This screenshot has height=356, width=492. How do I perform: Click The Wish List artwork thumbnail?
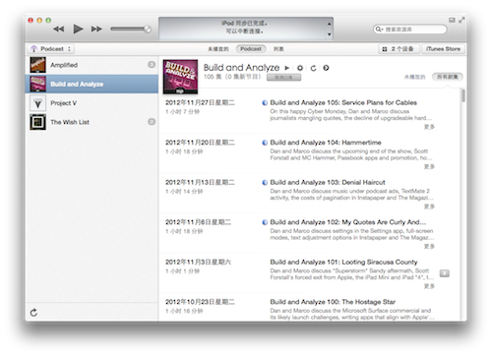pyautogui.click(x=38, y=122)
